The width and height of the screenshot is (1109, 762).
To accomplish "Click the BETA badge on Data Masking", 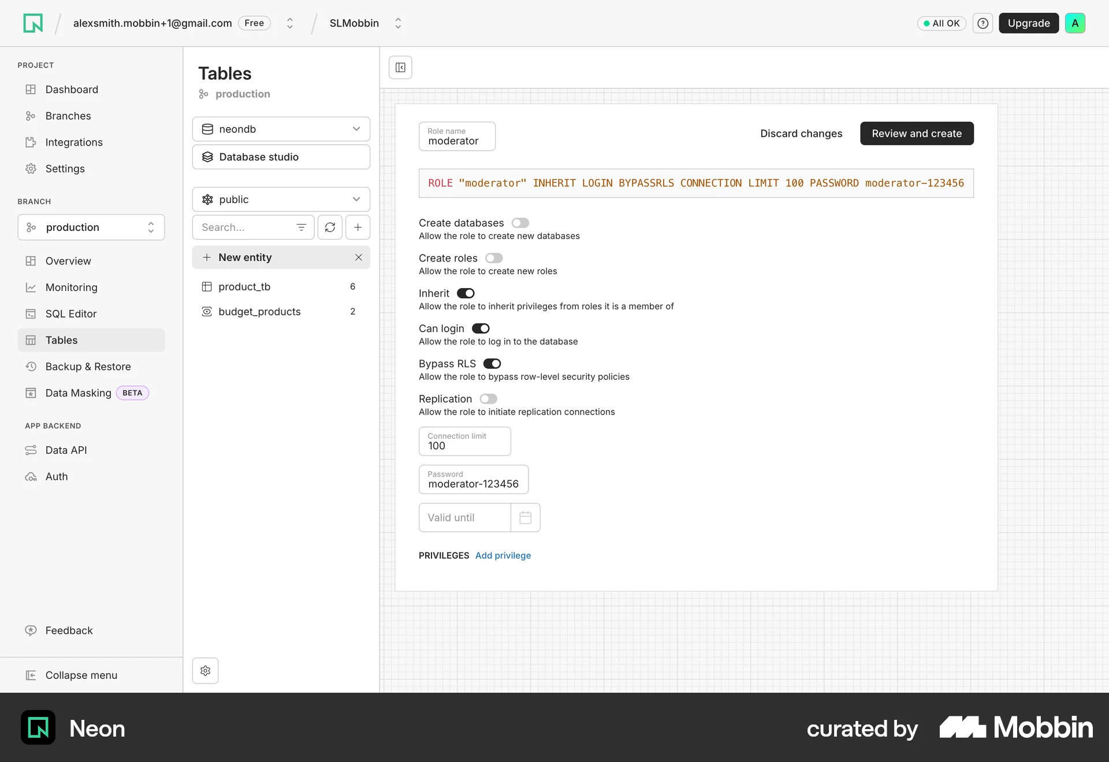I will click(132, 393).
